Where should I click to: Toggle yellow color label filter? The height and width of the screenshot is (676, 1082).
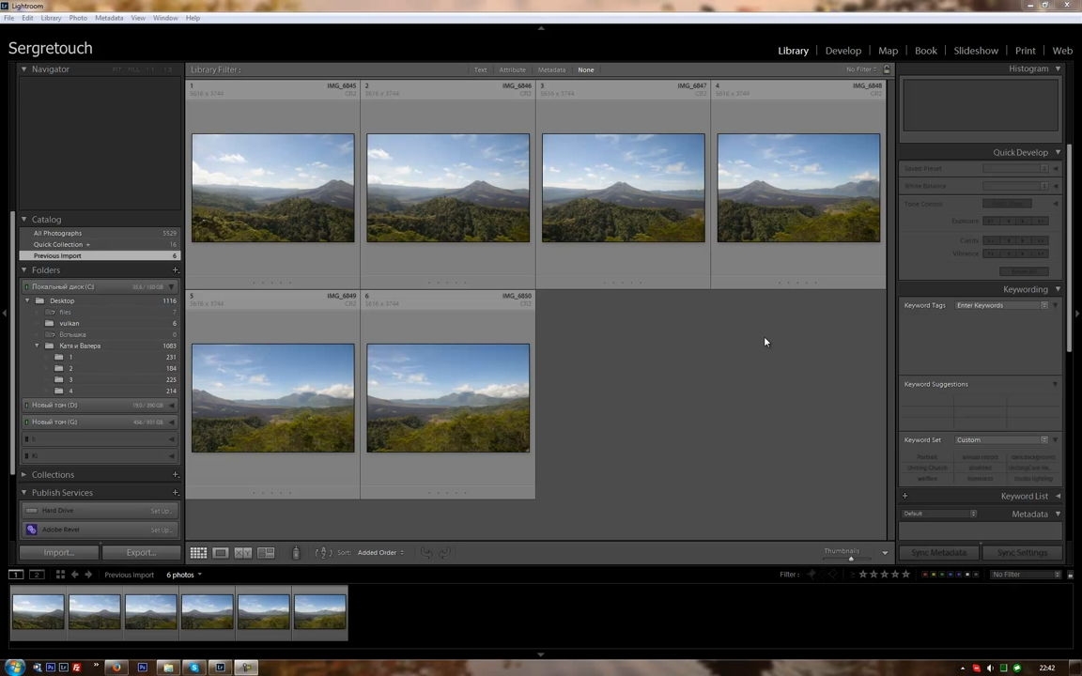[x=934, y=575]
